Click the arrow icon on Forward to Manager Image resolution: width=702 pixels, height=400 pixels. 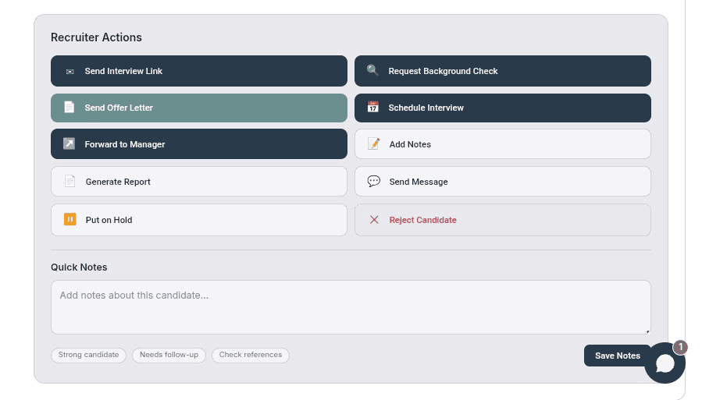tap(69, 144)
